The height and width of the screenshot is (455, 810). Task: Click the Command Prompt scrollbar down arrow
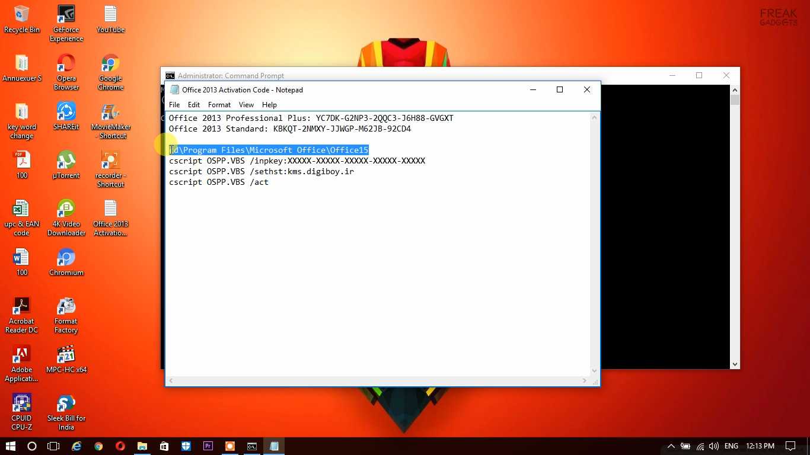coord(735,364)
